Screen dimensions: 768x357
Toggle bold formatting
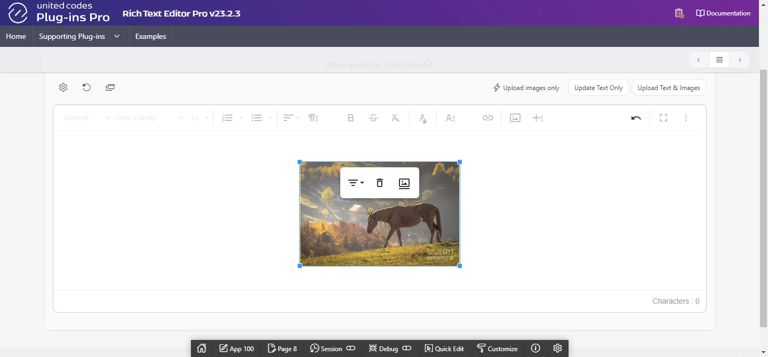coord(350,118)
